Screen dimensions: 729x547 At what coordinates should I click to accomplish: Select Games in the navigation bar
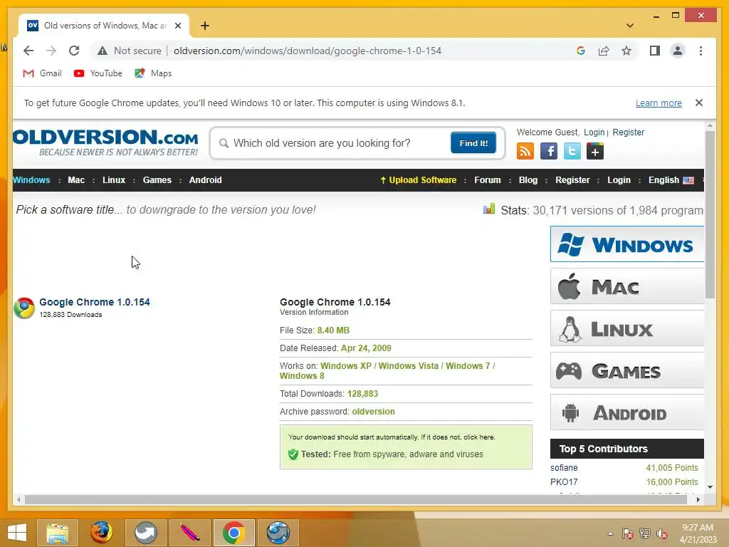157,180
